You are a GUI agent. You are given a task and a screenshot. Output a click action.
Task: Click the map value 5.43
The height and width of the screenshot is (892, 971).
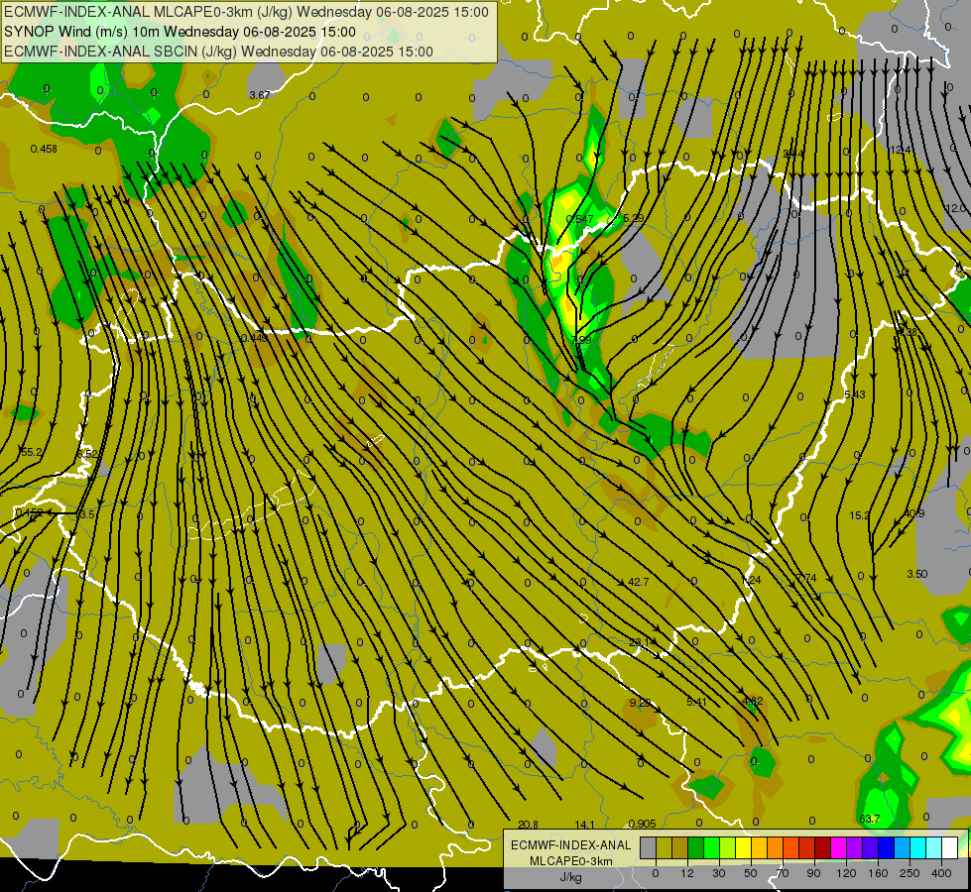(x=855, y=394)
